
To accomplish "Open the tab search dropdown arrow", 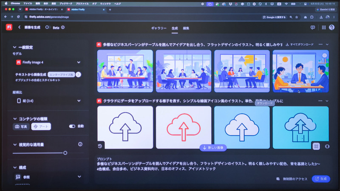I will (20, 9).
